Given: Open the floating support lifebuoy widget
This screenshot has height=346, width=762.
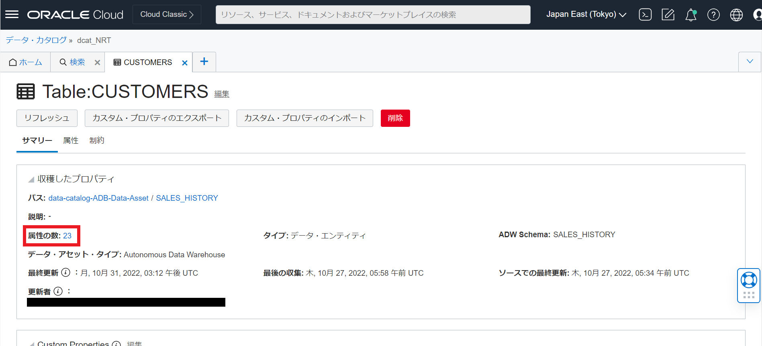Looking at the screenshot, I should (749, 280).
